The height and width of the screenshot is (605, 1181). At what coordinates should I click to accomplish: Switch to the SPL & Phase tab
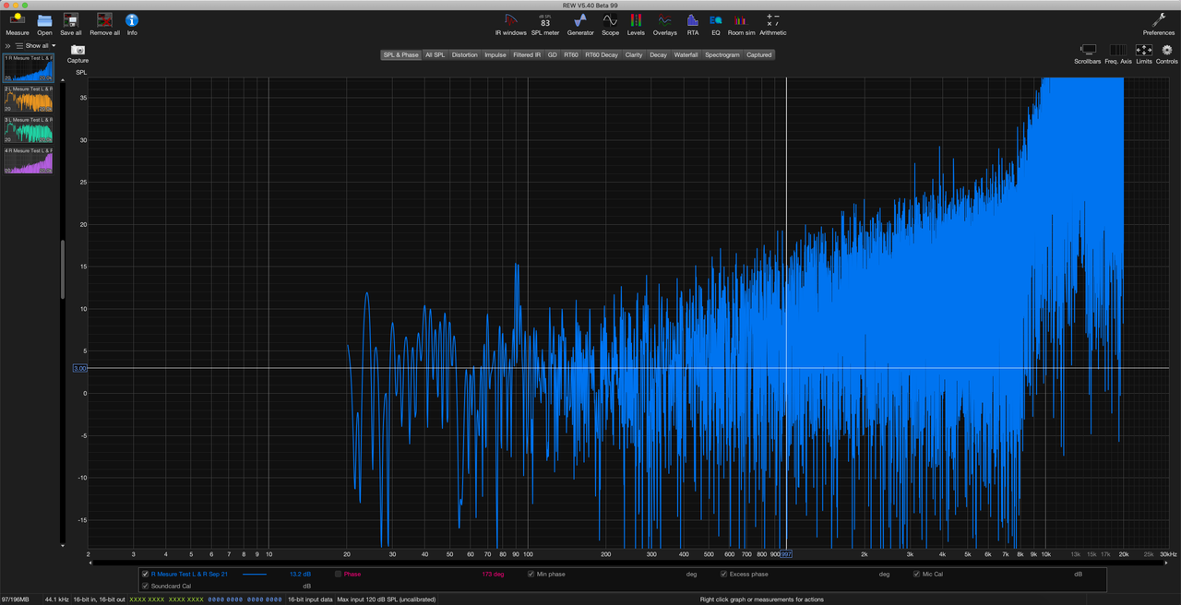(400, 54)
